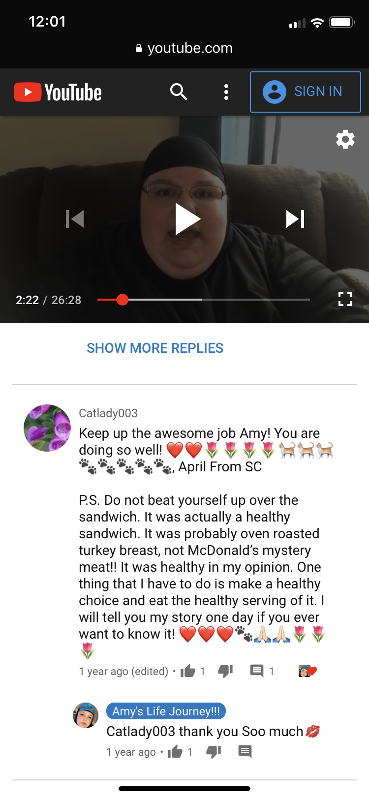Reply to Amy's Life Journey comment icon
The height and width of the screenshot is (799, 369).
pyautogui.click(x=245, y=751)
